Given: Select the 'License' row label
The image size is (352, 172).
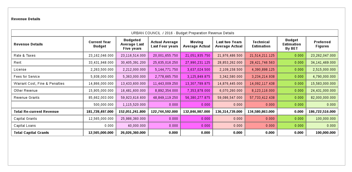Looking at the screenshot, I should tap(20, 70).
